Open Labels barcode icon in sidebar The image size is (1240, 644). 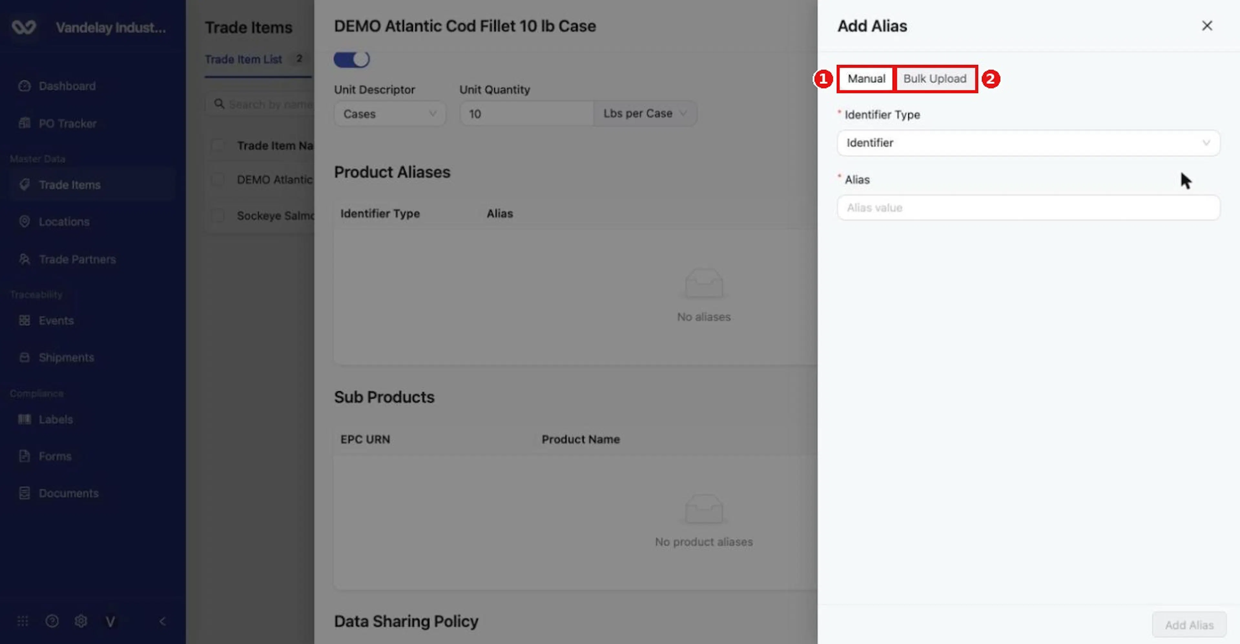click(x=25, y=419)
